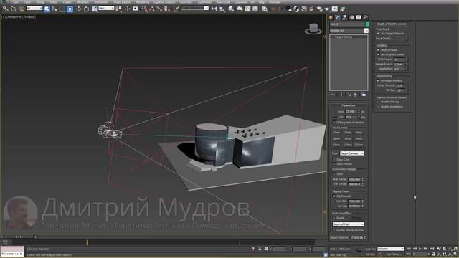The image size is (459, 258).
Task: Click the Align tool icon
Action: [222, 9]
